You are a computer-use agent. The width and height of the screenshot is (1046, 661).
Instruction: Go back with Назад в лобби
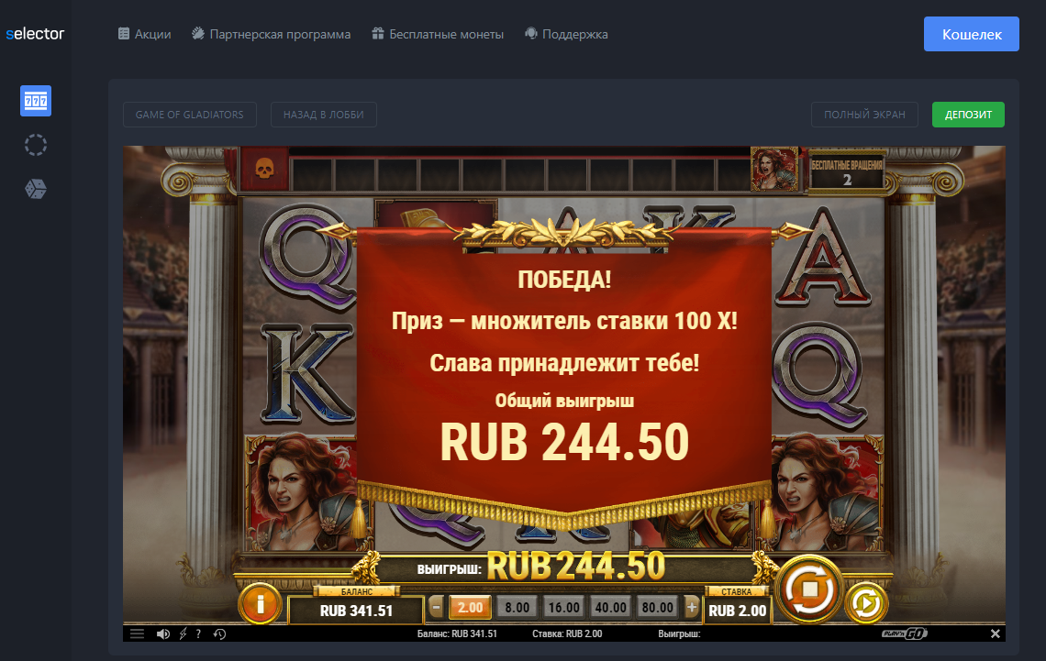[324, 115]
